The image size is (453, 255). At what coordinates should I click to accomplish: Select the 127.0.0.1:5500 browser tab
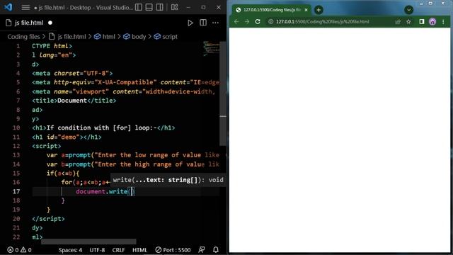coord(272,10)
